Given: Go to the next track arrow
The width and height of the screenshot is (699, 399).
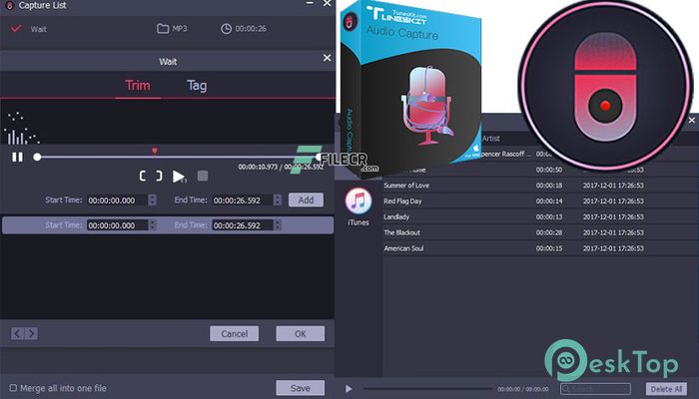Looking at the screenshot, I should click(x=31, y=333).
